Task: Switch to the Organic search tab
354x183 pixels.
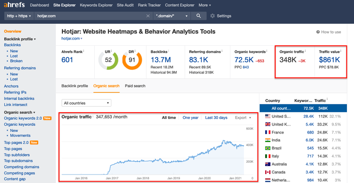Action: coord(106,86)
